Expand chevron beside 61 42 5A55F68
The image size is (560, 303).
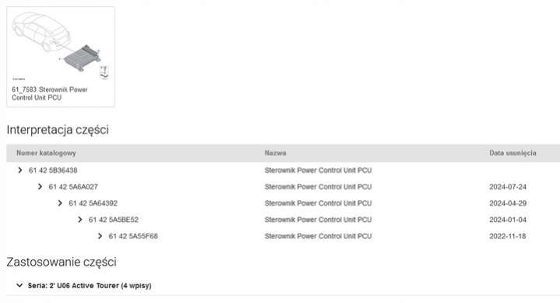pos(100,236)
